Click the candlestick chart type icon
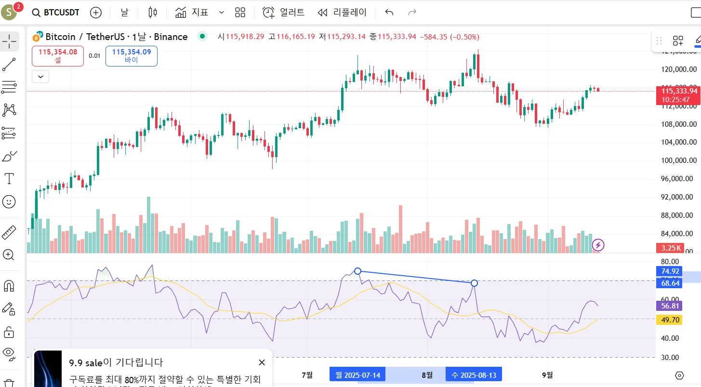The image size is (701, 387). (x=153, y=13)
